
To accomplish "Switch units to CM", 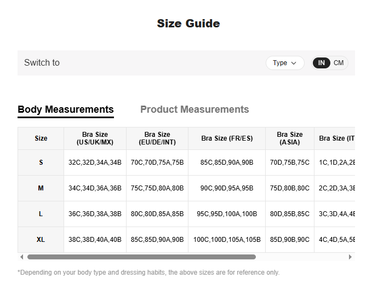I will (339, 63).
